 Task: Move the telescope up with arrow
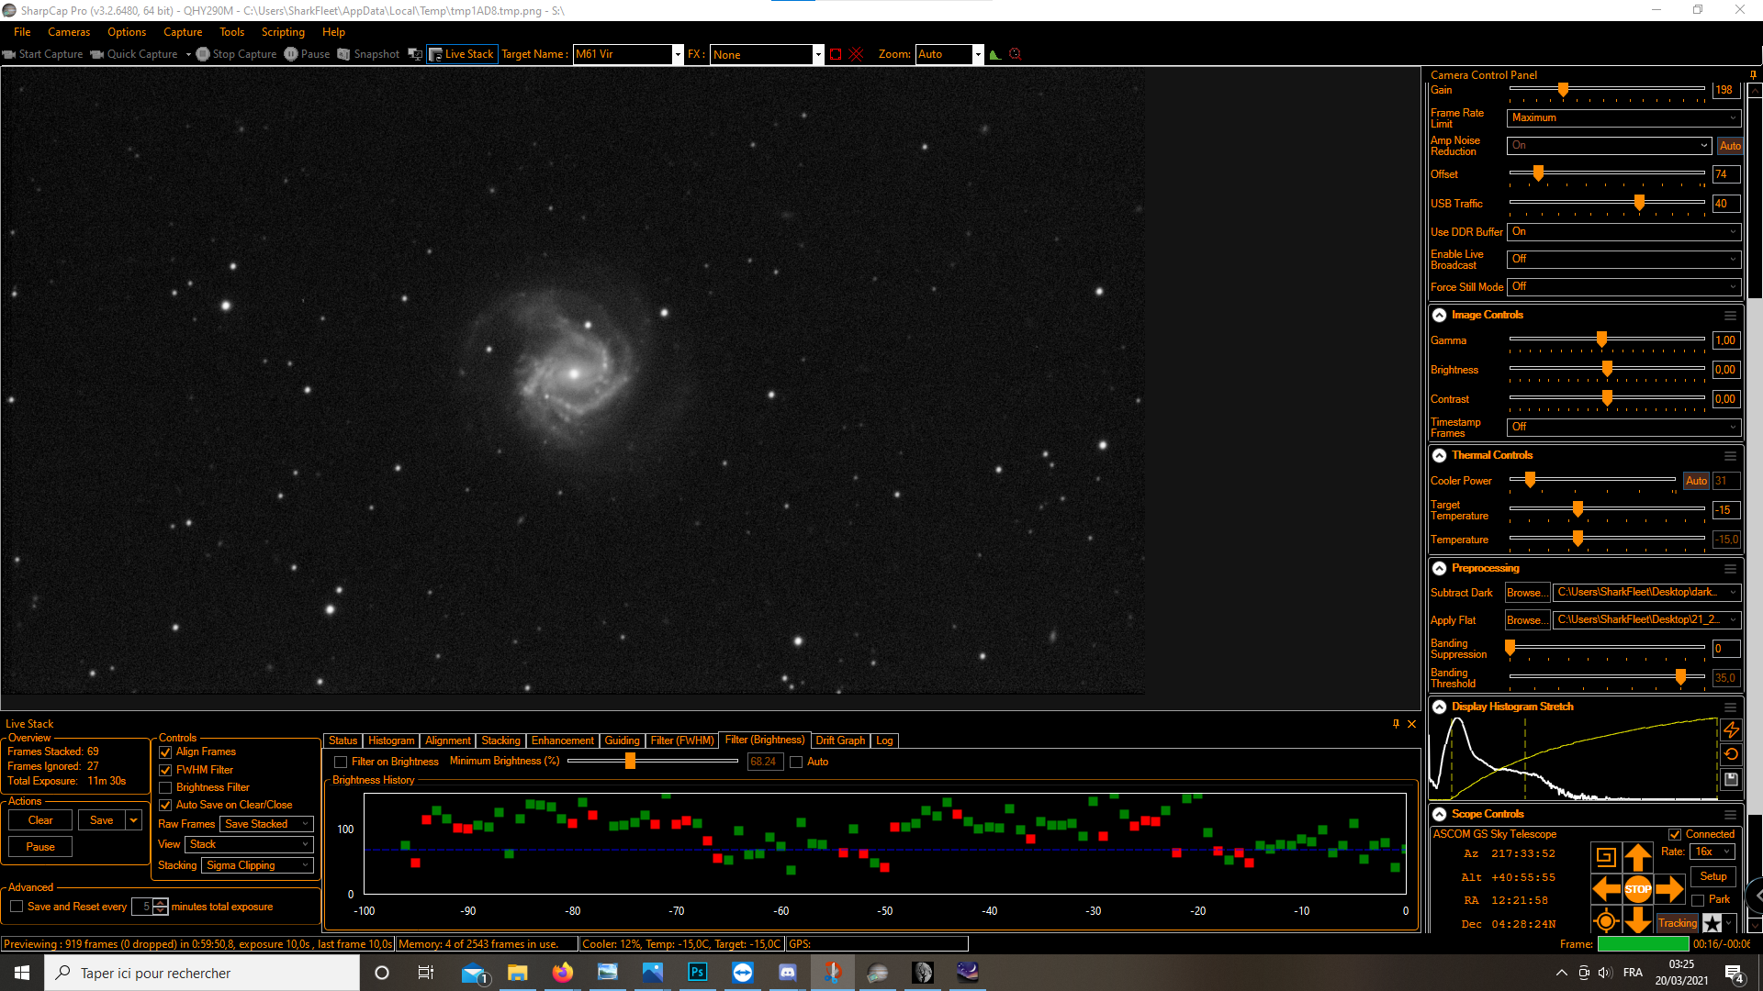click(1638, 858)
